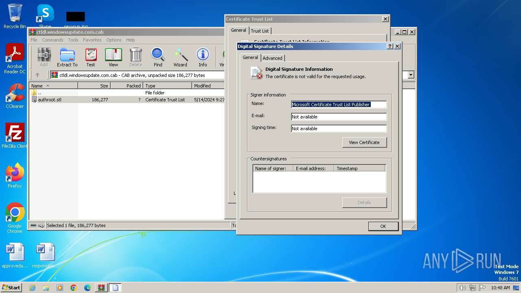Screen dimensions: 521x293
Task: Switch to the Trust List tab
Action: (x=260, y=31)
